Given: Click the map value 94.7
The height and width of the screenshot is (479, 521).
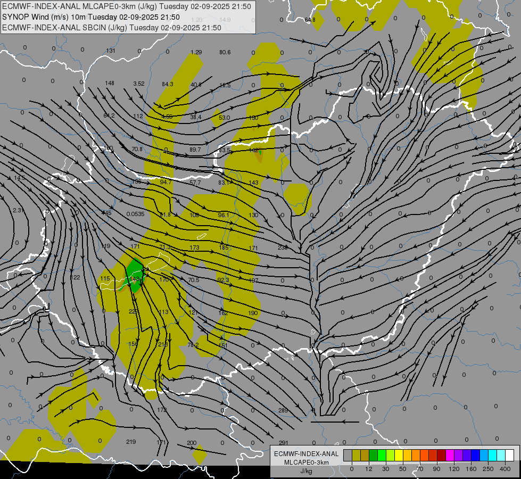Looking at the screenshot, I should click(166, 182).
